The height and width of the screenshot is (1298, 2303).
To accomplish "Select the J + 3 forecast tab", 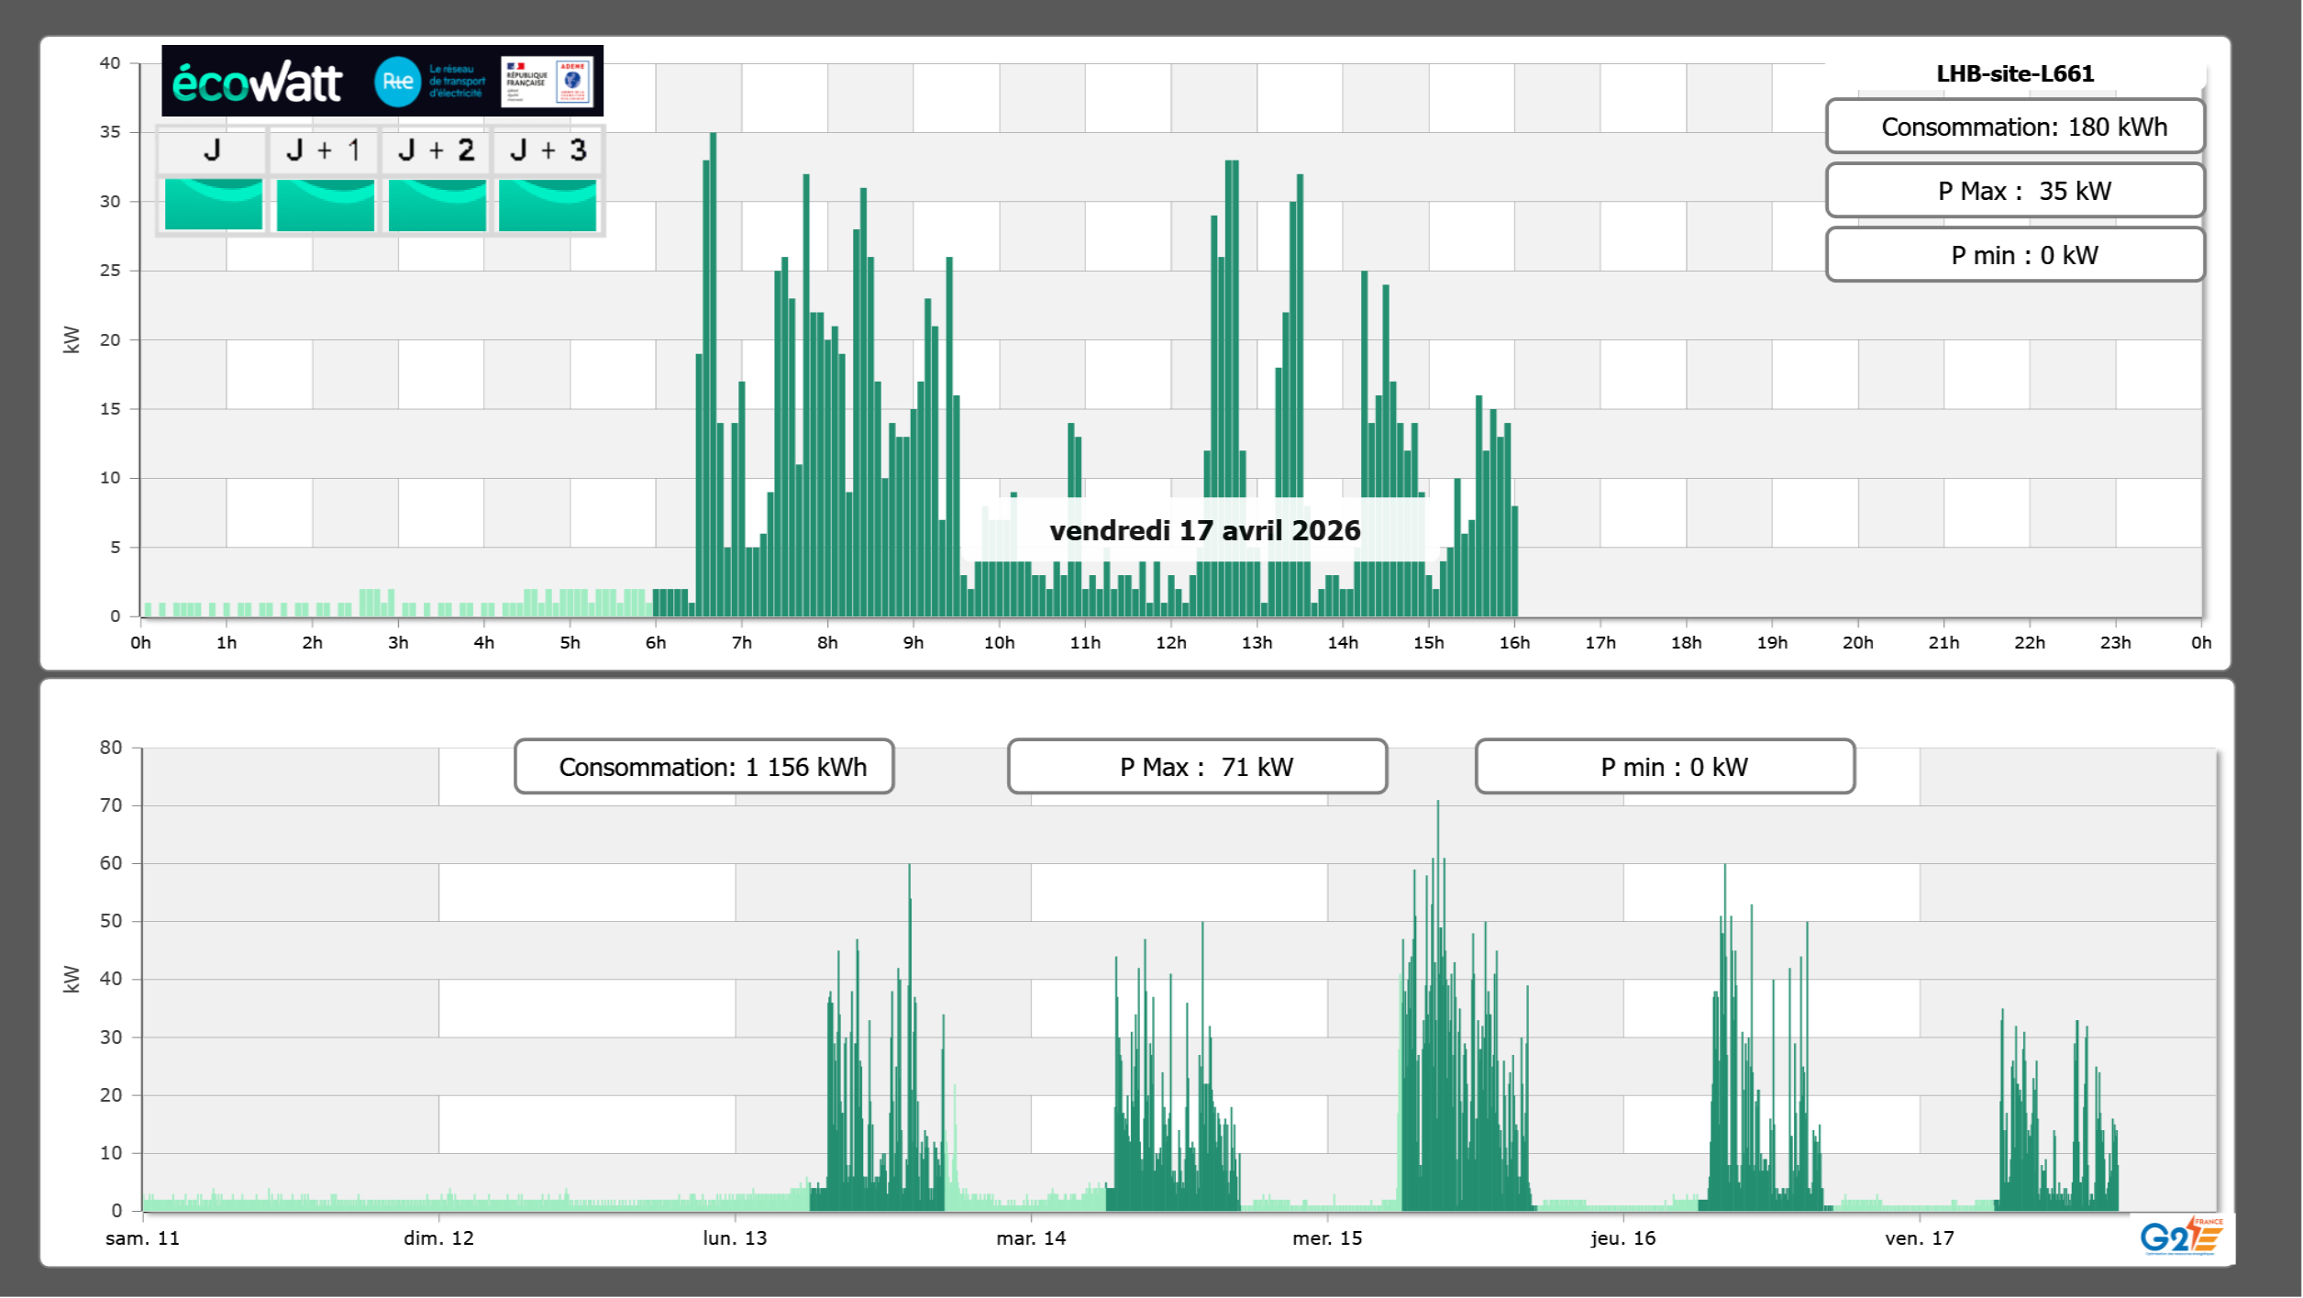I will [x=548, y=150].
